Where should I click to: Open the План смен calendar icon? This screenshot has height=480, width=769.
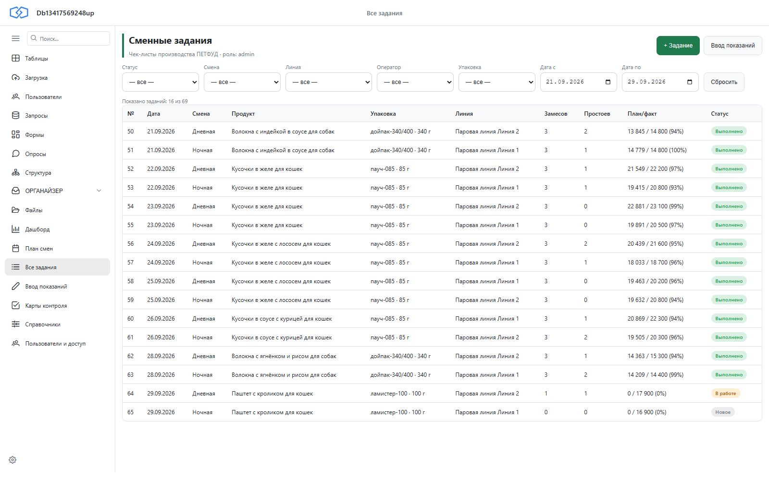pos(16,248)
